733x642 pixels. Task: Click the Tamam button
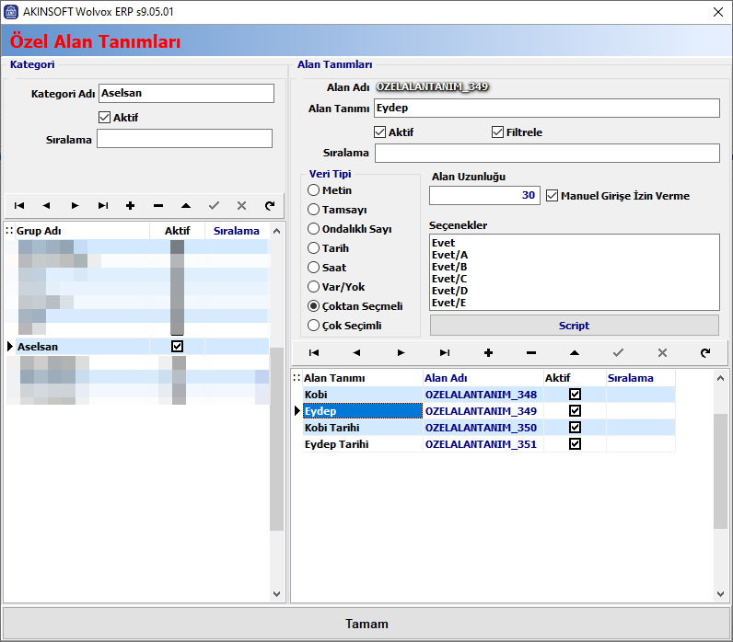366,624
